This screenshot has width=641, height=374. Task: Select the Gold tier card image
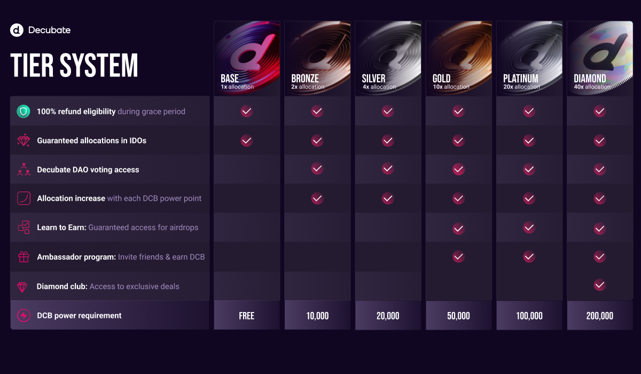click(458, 58)
